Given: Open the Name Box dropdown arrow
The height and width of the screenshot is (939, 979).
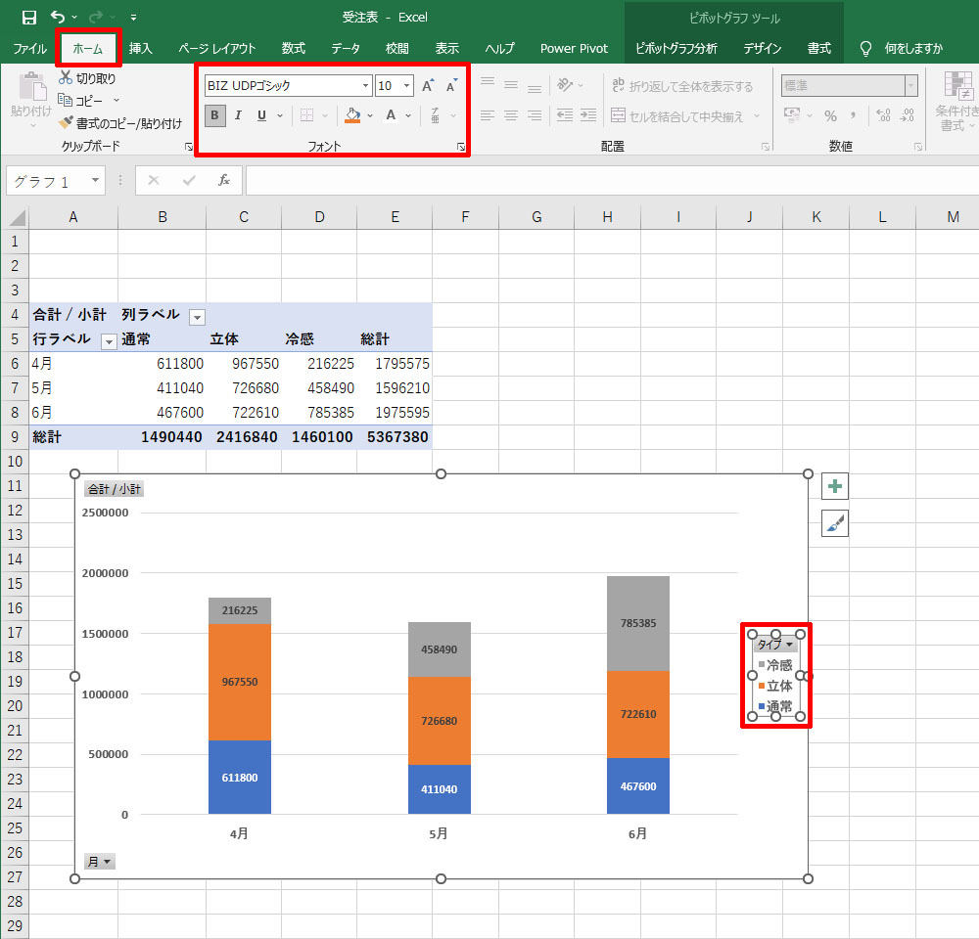Looking at the screenshot, I should [x=96, y=180].
